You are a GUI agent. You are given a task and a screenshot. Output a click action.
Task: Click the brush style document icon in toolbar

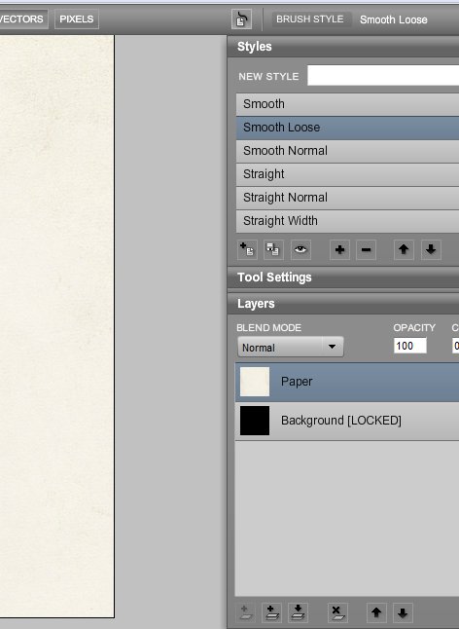point(241,19)
